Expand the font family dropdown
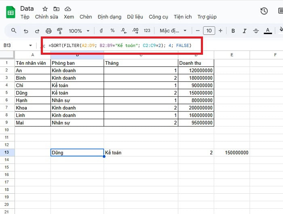The width and height of the screenshot is (283, 214). pos(173,31)
